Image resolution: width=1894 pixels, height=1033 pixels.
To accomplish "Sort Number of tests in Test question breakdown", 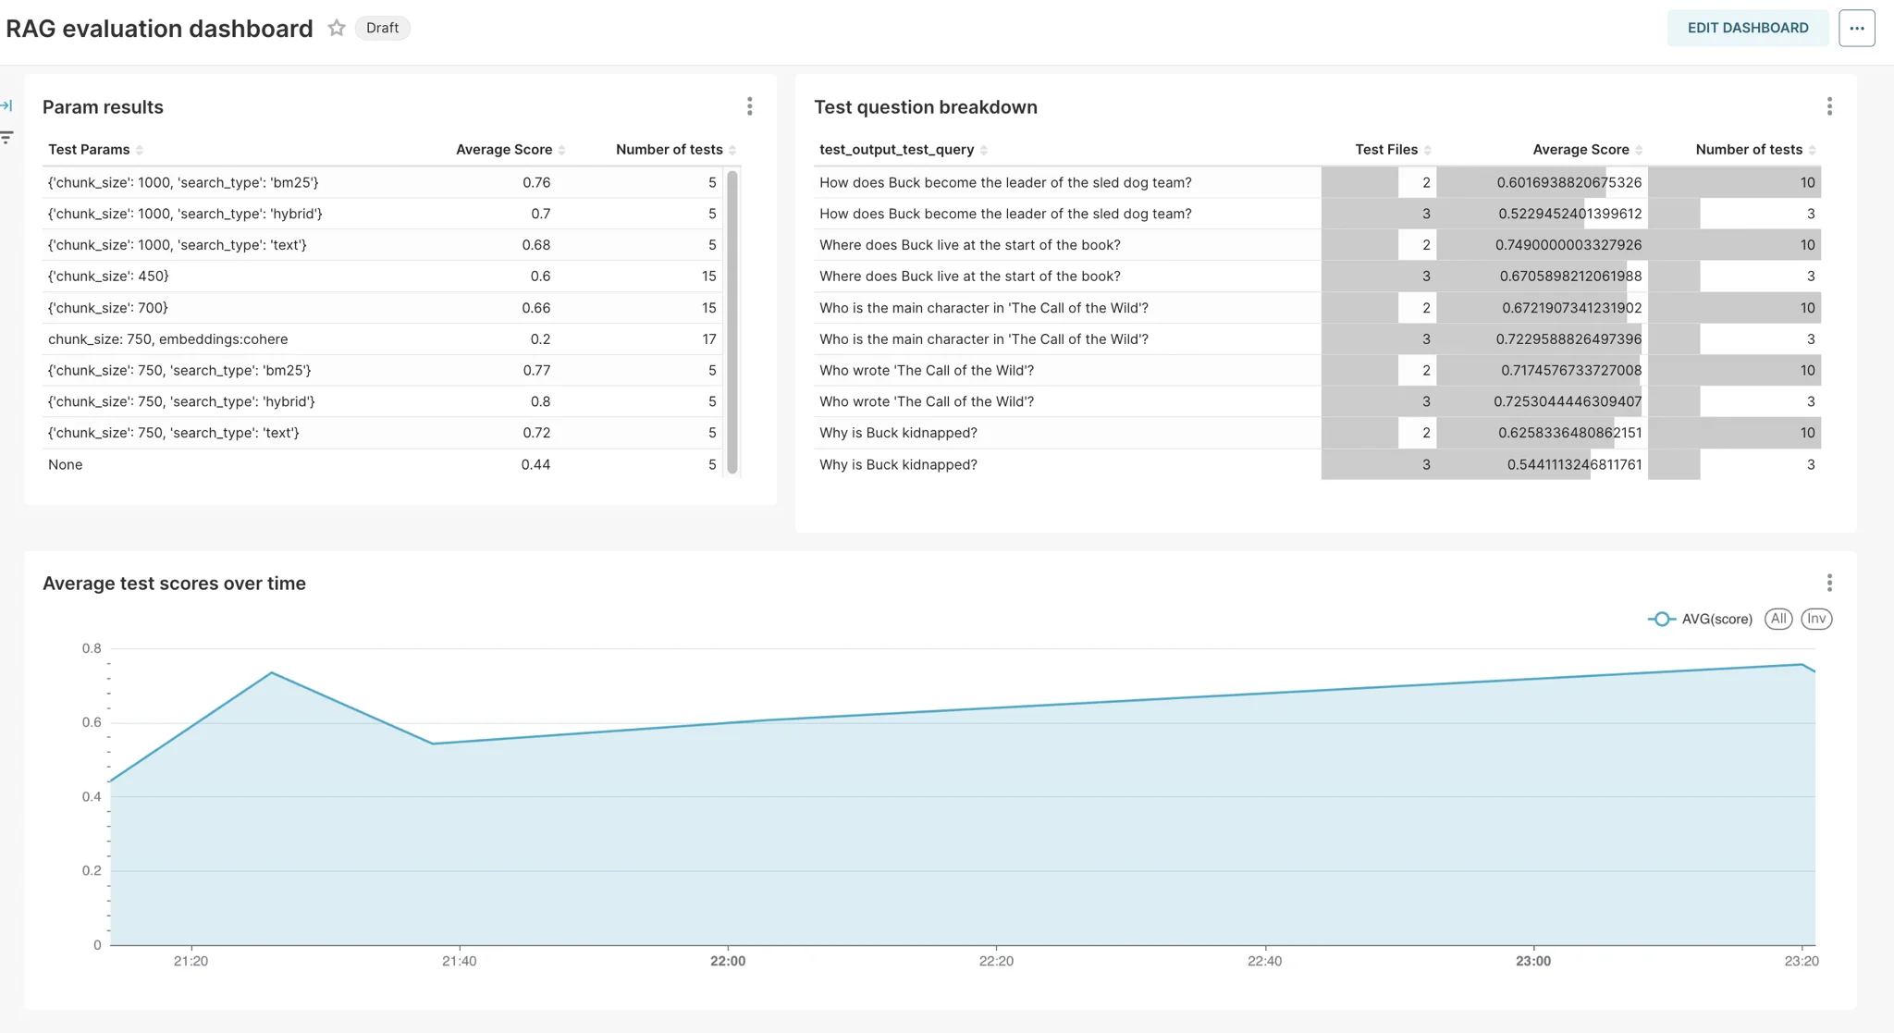I will tap(1812, 149).
